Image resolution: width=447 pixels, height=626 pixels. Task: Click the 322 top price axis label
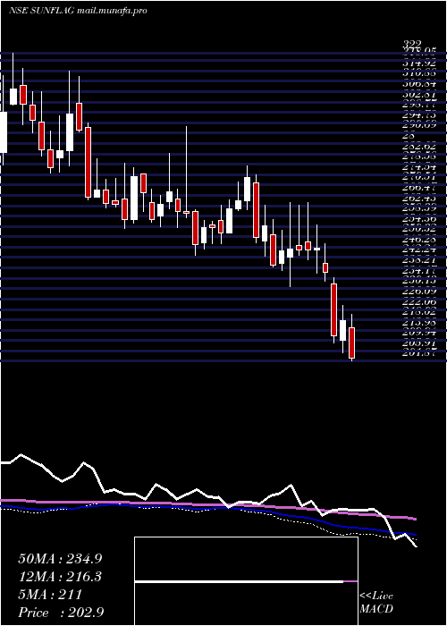pyautogui.click(x=412, y=45)
